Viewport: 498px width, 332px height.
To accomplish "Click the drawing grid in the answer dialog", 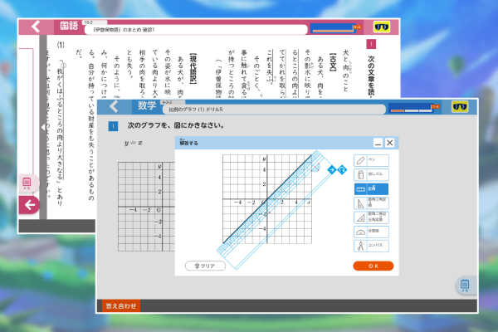I will (267, 199).
